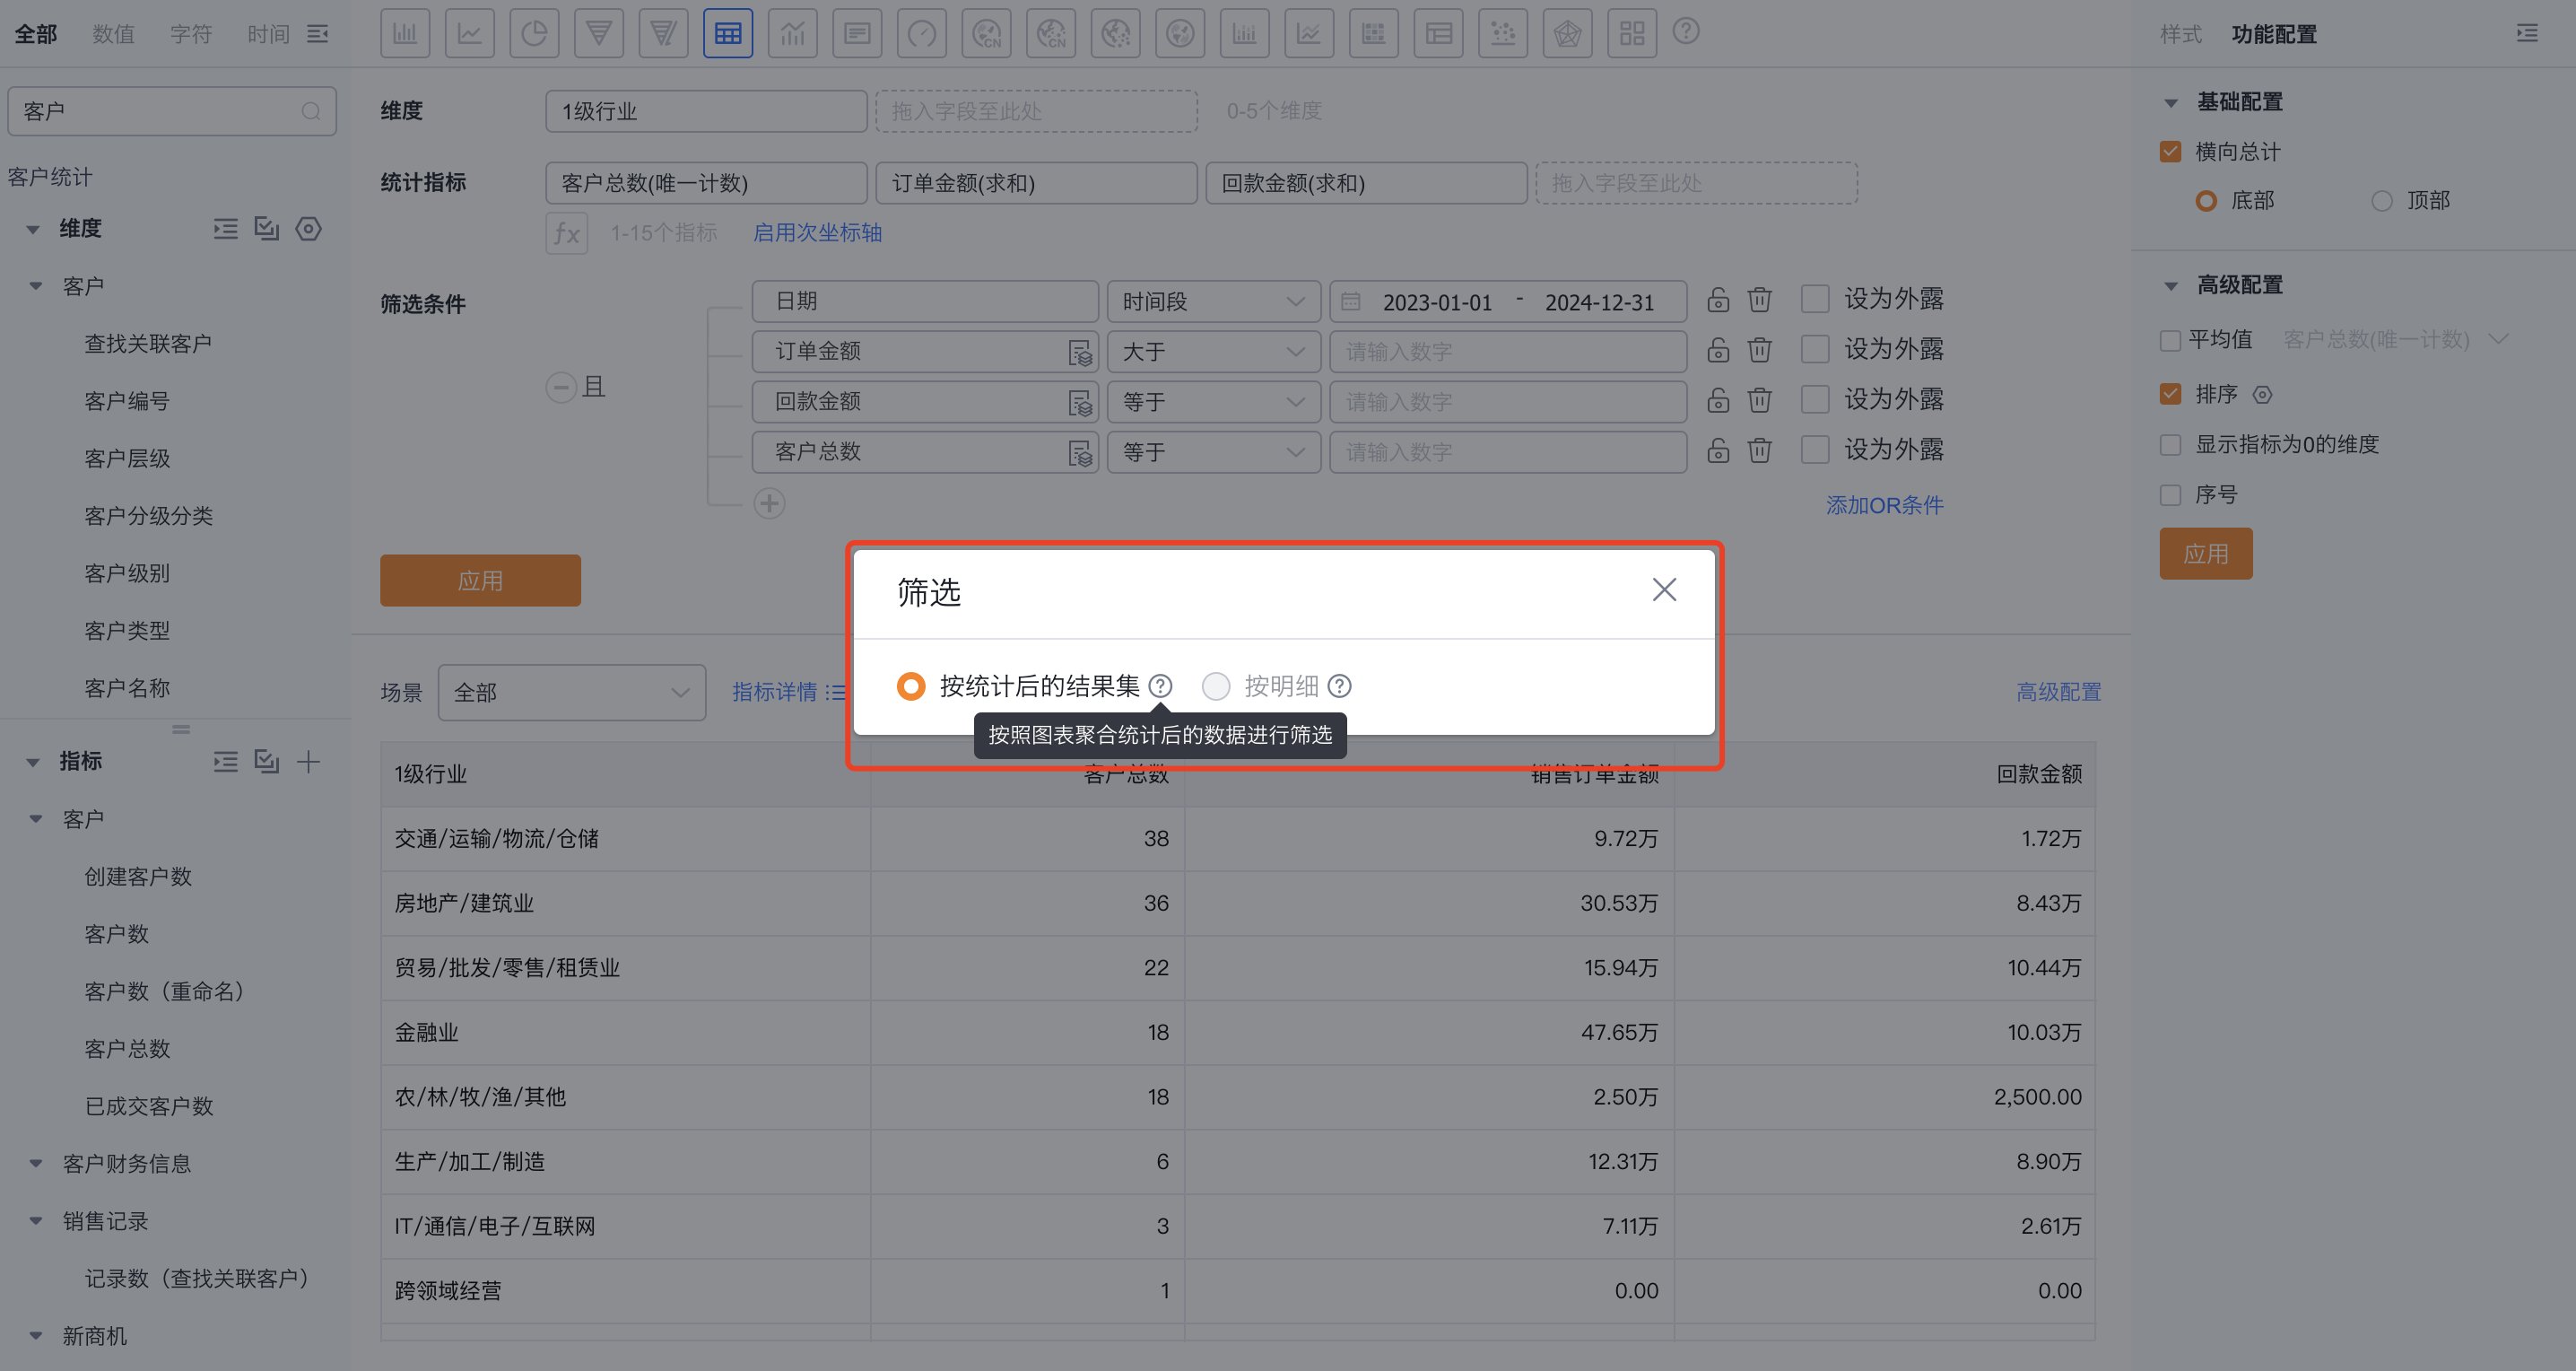Viewport: 2576px width, 1371px height.
Task: Switch to the 数值 tab in the field panel
Action: click(113, 33)
